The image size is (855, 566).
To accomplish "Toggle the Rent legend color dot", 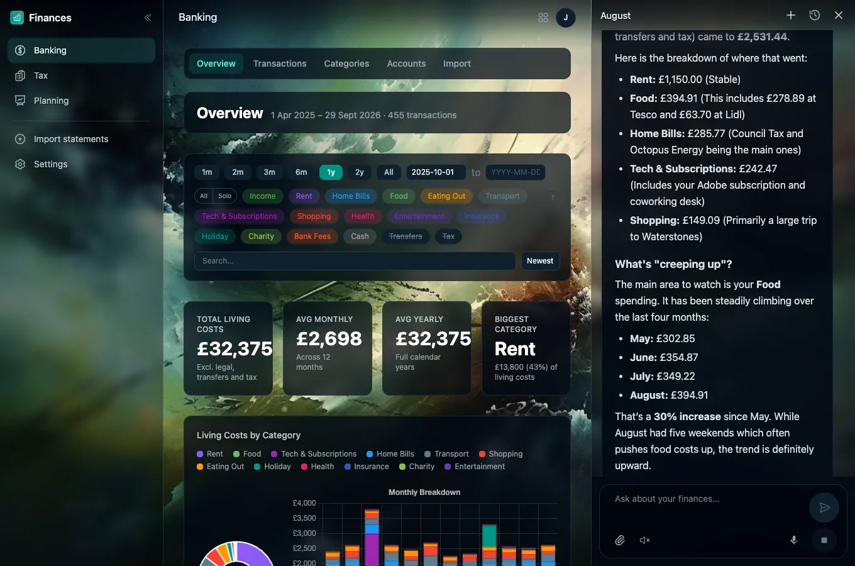I will [x=200, y=454].
